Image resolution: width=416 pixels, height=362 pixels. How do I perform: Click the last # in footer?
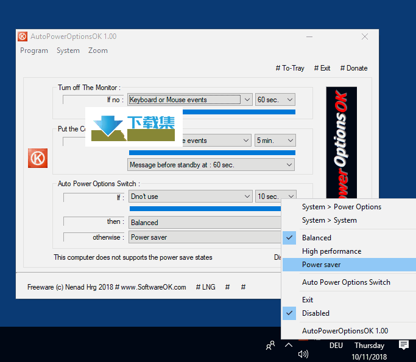pyautogui.click(x=243, y=287)
